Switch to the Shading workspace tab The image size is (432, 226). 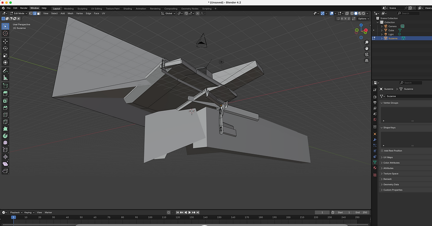click(127, 8)
